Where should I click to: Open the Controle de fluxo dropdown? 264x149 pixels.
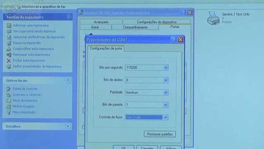pyautogui.click(x=166, y=117)
